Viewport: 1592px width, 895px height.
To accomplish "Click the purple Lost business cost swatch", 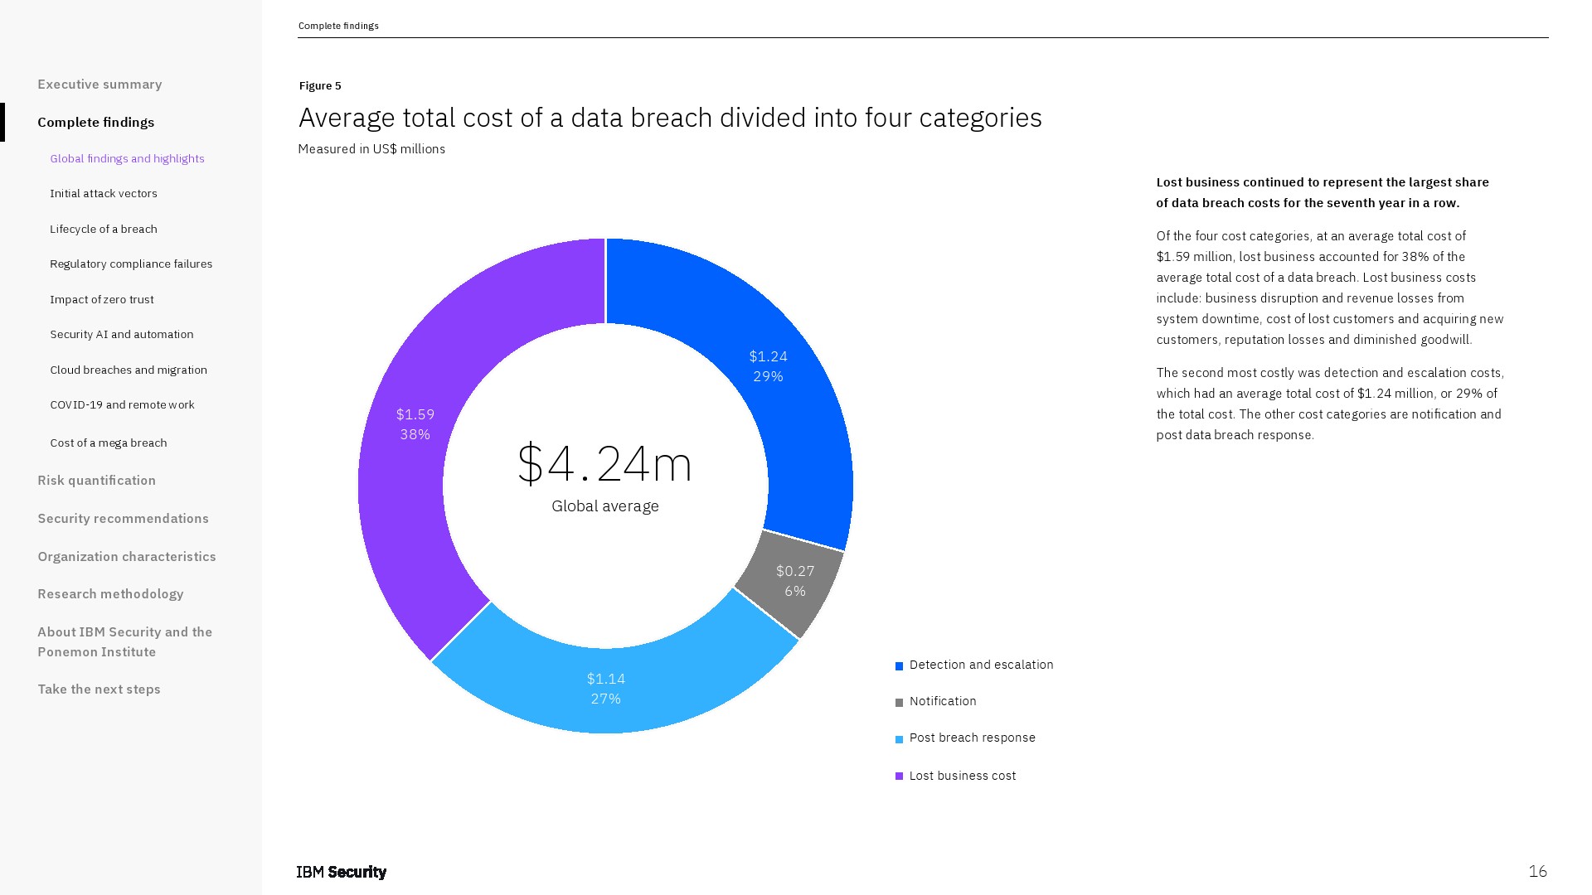I will click(899, 776).
